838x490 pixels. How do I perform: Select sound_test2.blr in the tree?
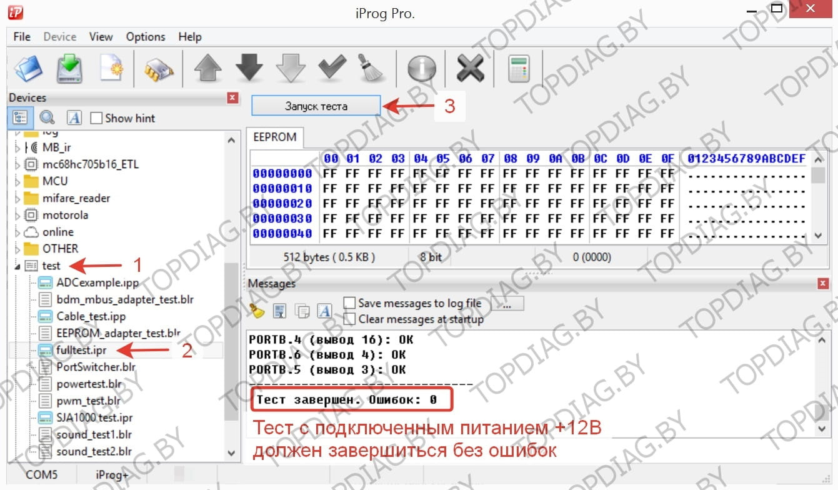coord(94,451)
